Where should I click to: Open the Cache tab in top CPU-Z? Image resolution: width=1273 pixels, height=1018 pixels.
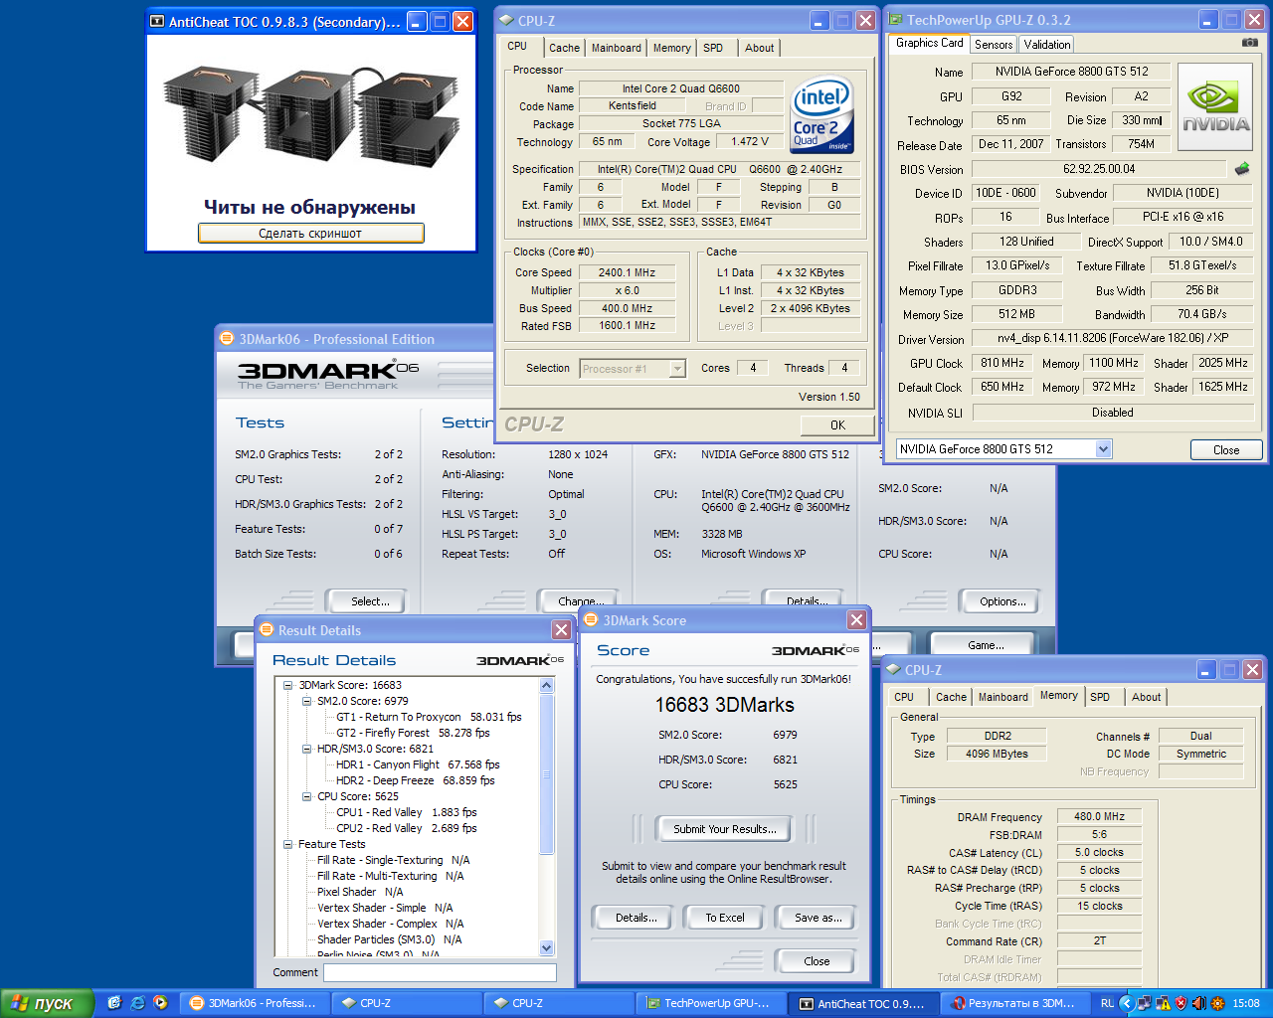[564, 48]
